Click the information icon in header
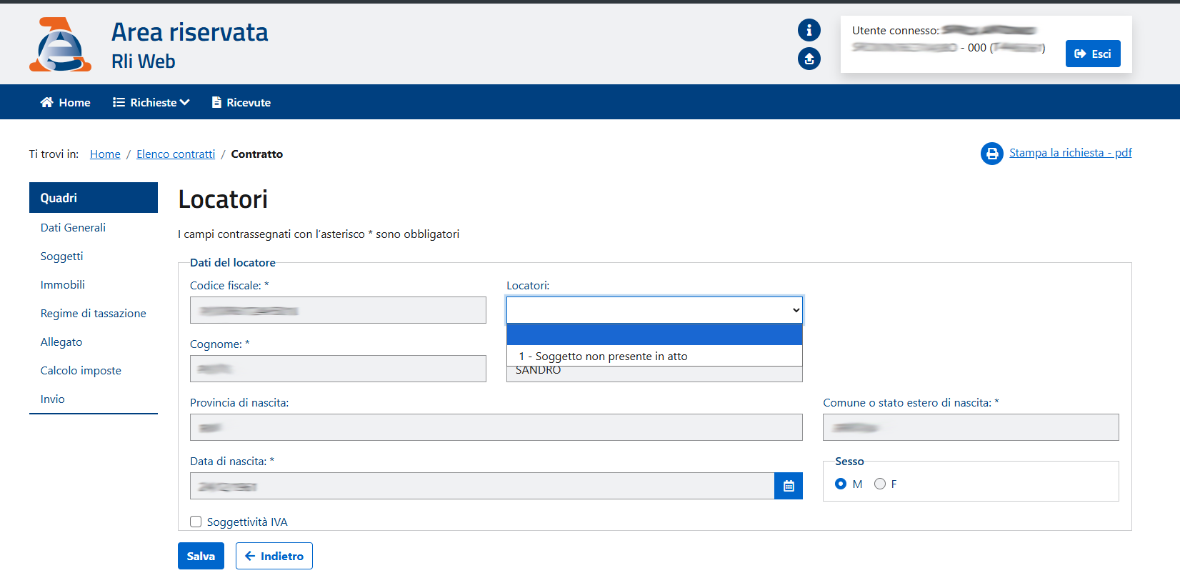Viewport: 1180px width, 583px height. pyautogui.click(x=809, y=30)
